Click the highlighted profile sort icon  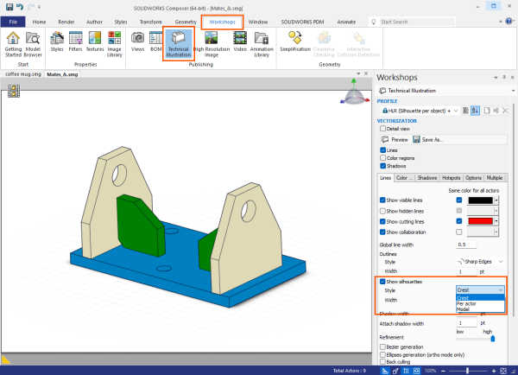pos(475,111)
